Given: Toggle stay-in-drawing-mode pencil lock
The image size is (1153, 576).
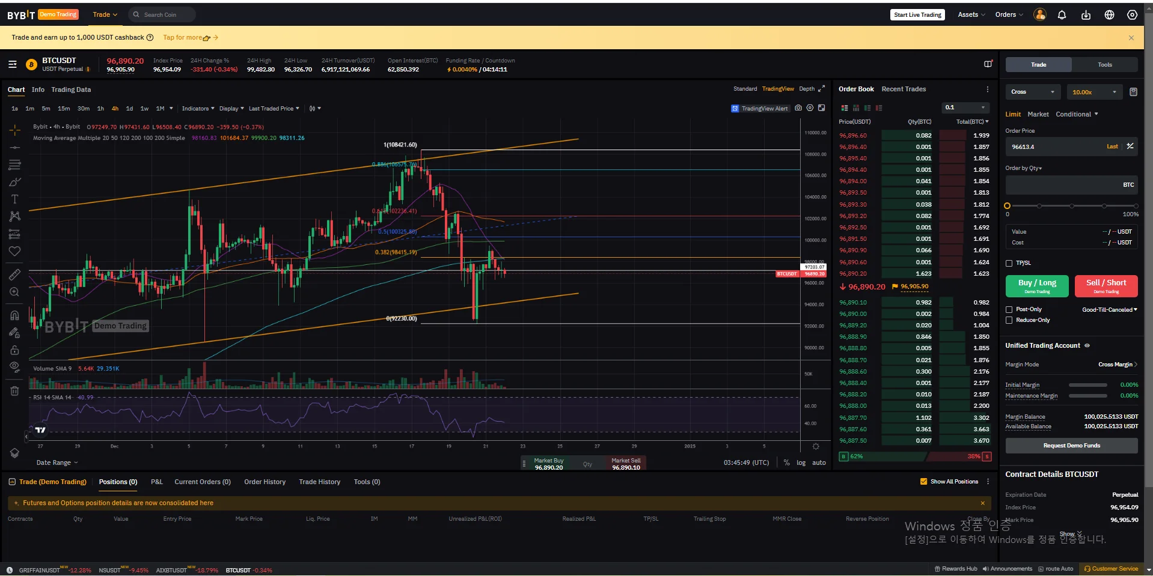Looking at the screenshot, I should (x=15, y=333).
